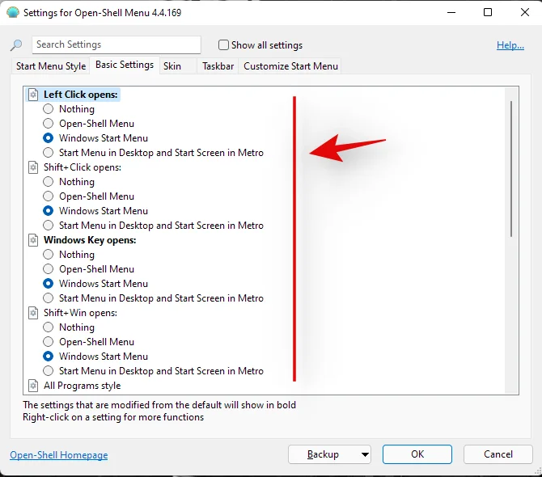Choose Start Menu in Desktop option for Windows Key
Viewport: 542px width, 477px height.
(x=48, y=298)
